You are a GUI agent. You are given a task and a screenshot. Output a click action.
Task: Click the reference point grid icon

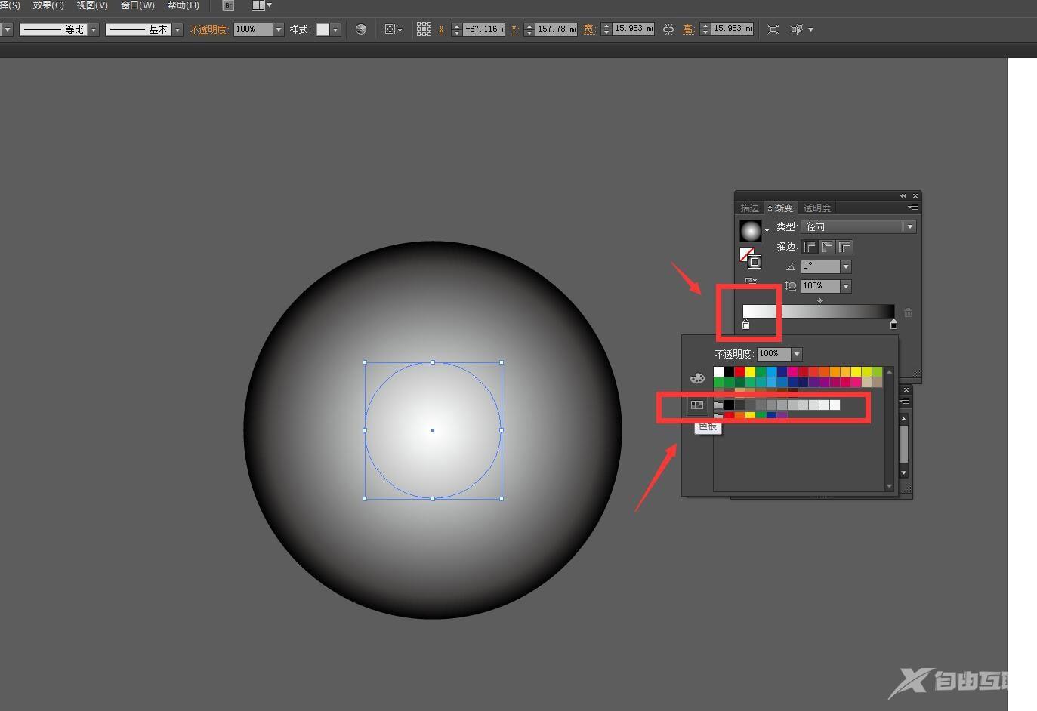pyautogui.click(x=424, y=29)
